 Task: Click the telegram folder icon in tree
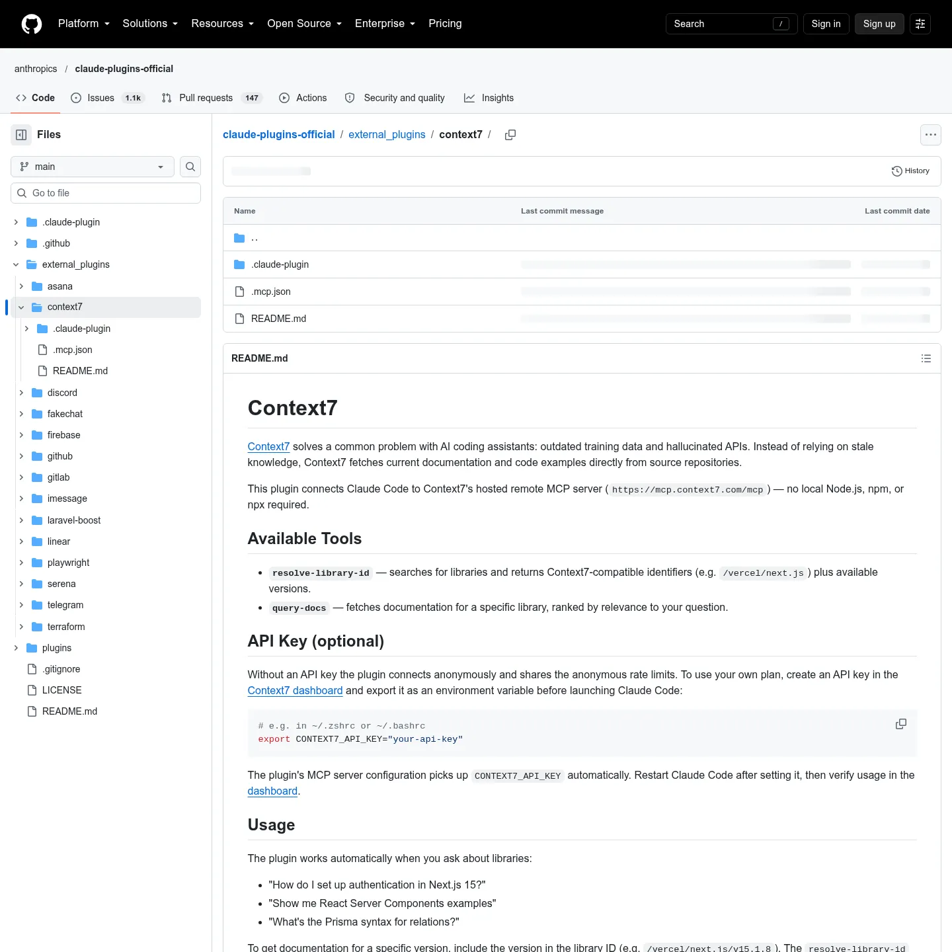pyautogui.click(x=37, y=605)
